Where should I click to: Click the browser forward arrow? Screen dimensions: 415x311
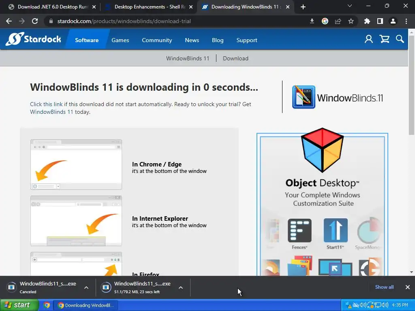tap(22, 21)
